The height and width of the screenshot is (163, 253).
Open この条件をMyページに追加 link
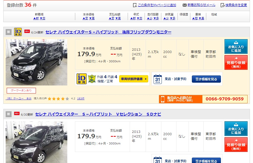click(x=157, y=5)
